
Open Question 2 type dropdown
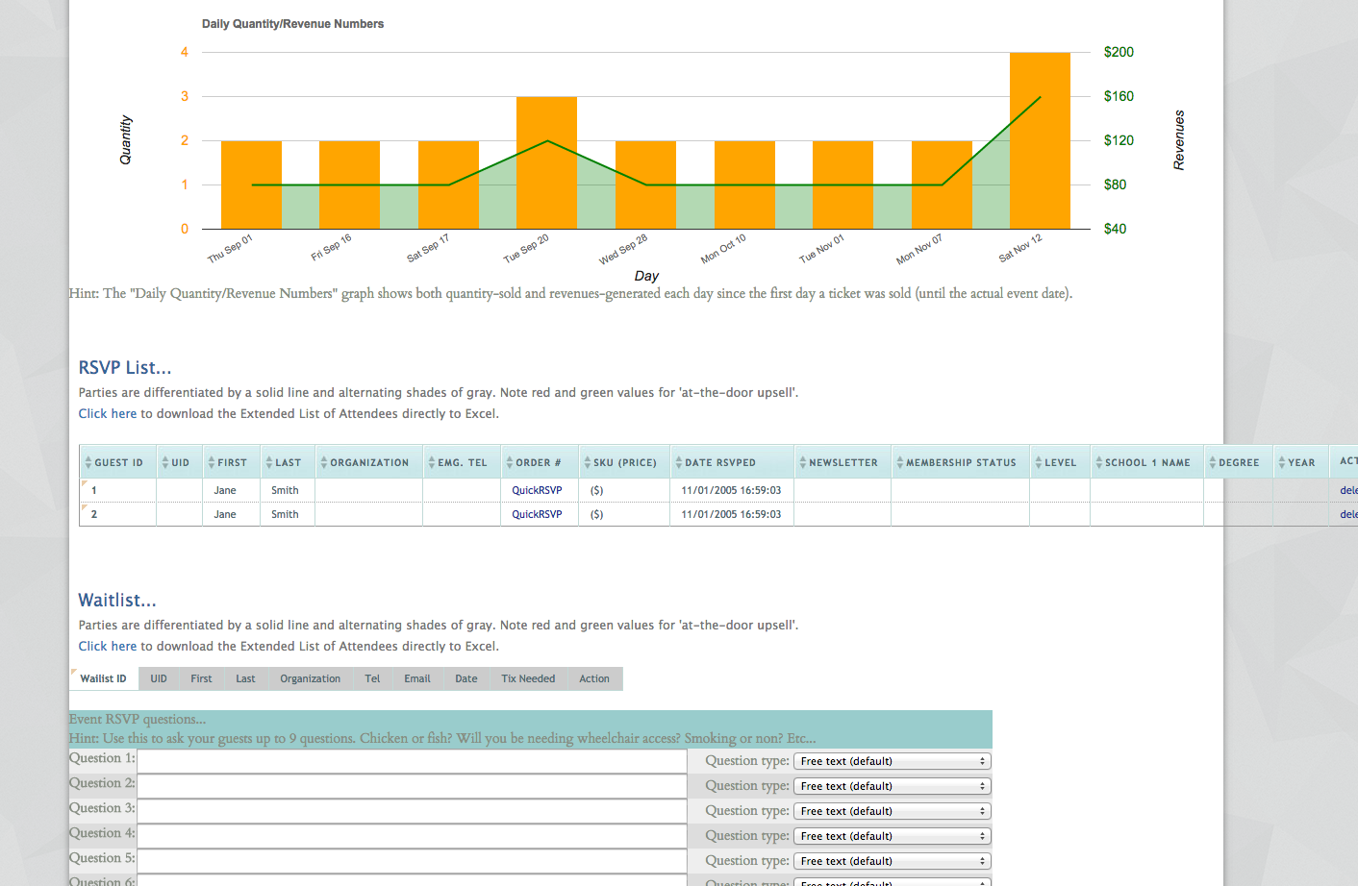[892, 786]
